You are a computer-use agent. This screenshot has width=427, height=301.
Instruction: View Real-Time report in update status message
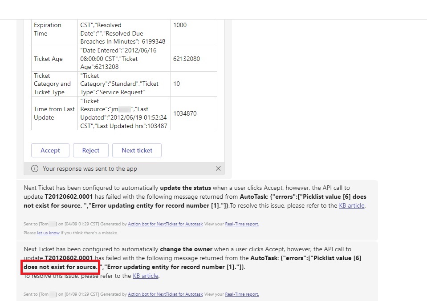(x=242, y=224)
